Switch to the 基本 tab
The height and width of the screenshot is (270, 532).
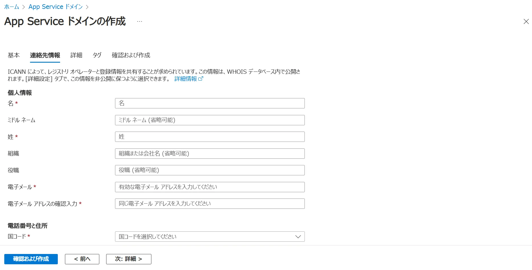click(x=14, y=55)
